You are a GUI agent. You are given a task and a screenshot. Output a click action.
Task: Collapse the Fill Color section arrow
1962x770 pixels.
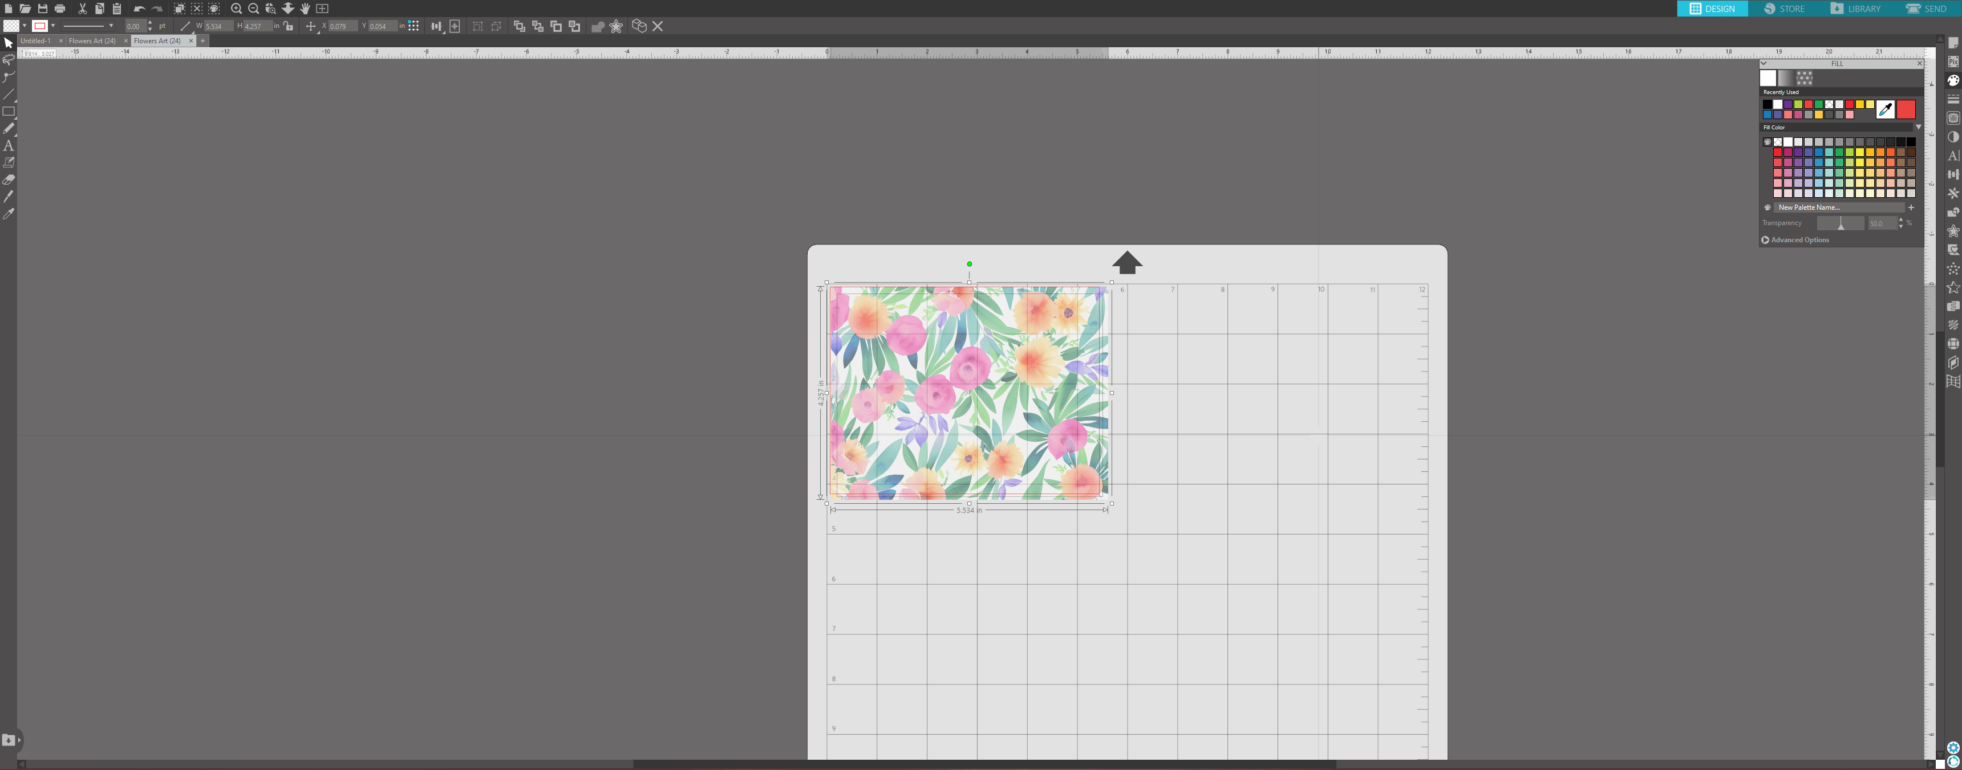coord(1918,127)
